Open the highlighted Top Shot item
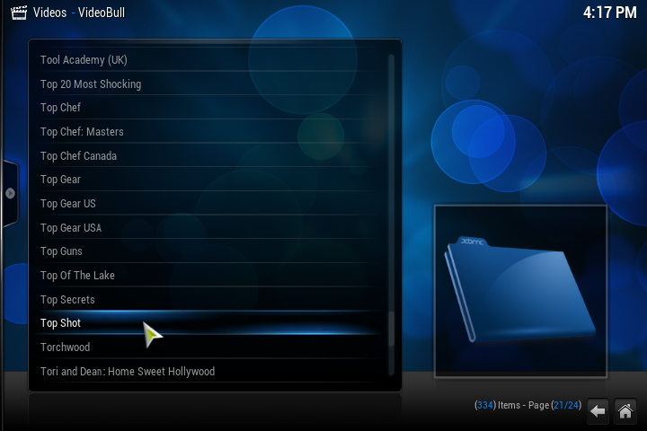The image size is (647, 431). (x=208, y=323)
